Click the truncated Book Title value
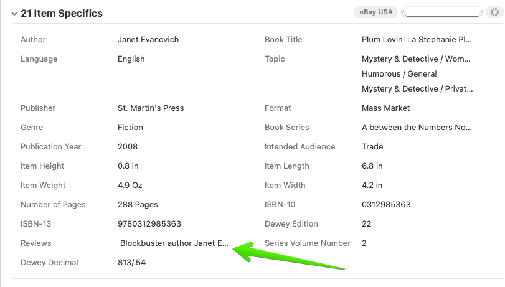505x287 pixels. 417,40
